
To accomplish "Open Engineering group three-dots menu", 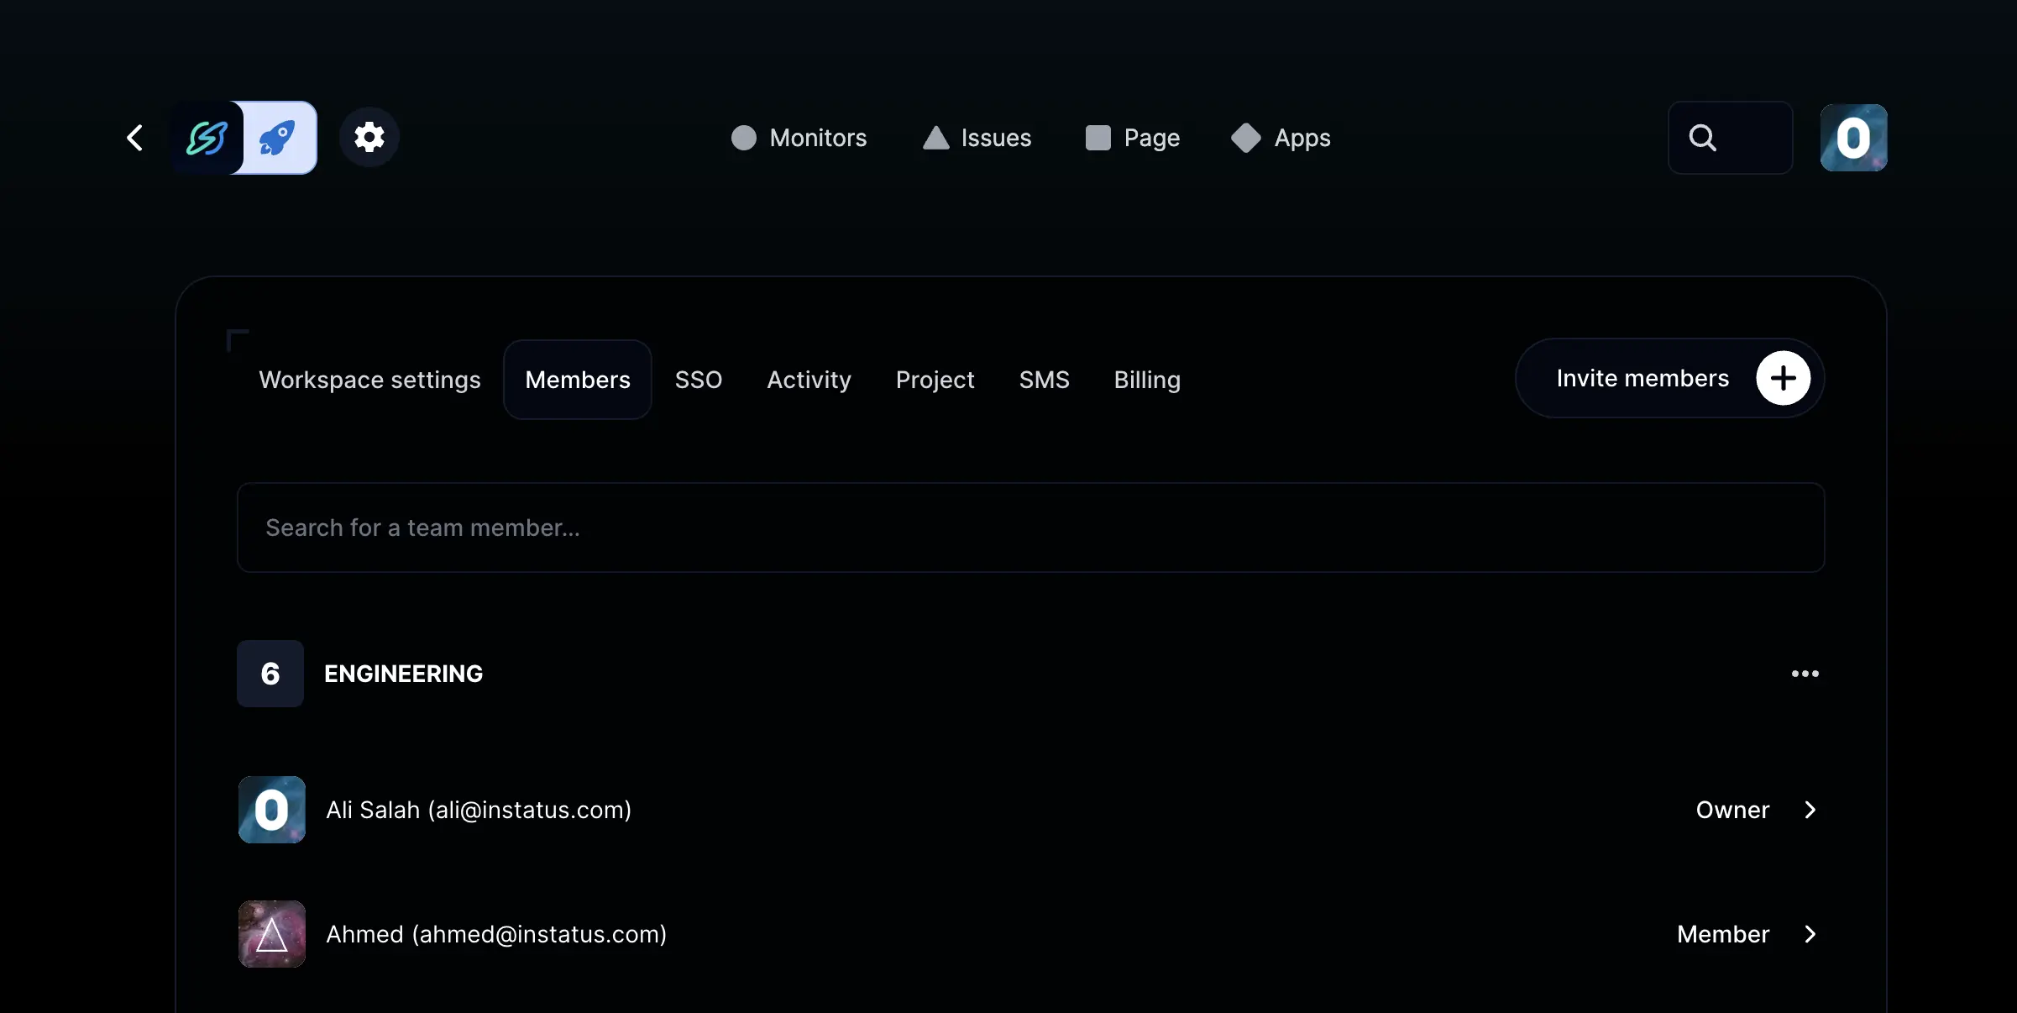I will [1805, 674].
